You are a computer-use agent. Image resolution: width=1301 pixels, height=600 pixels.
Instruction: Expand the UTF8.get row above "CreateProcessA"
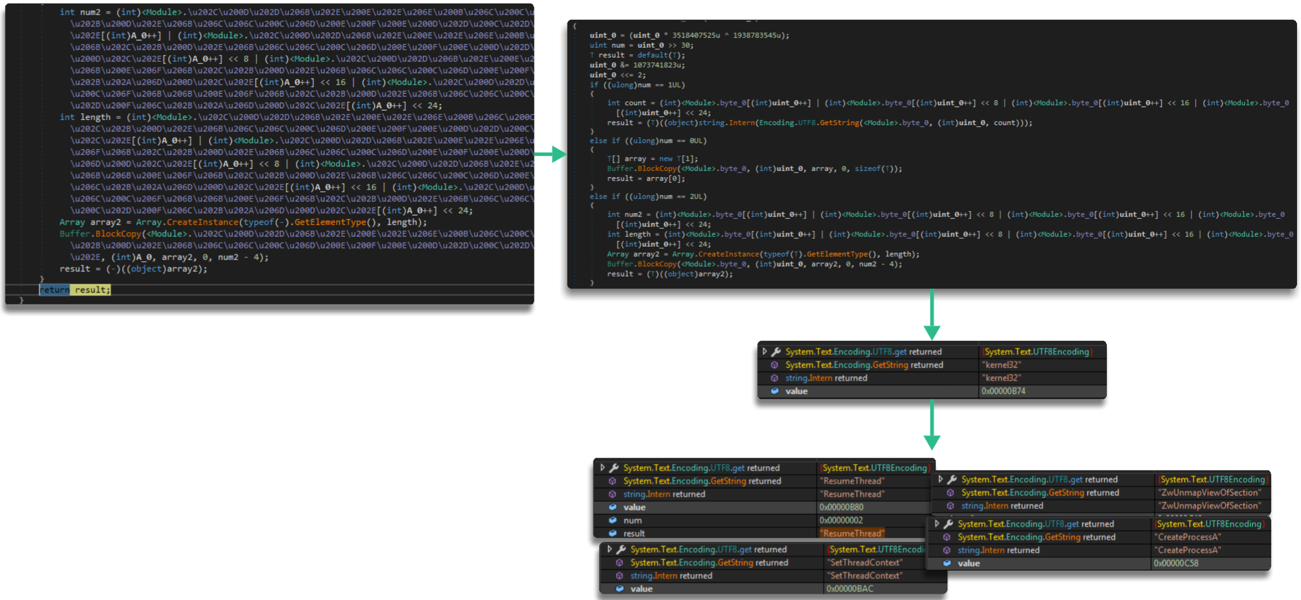pyautogui.click(x=937, y=524)
